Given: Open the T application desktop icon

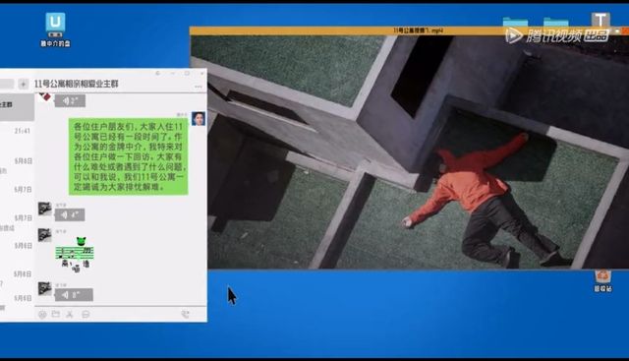Looking at the screenshot, I should pos(600,20).
